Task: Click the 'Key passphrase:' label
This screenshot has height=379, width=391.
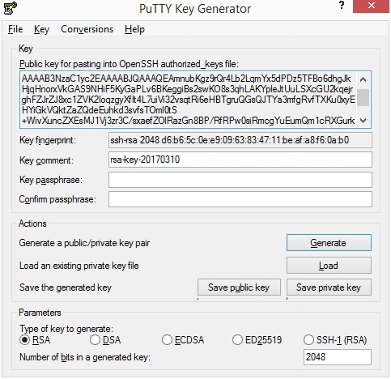Action: pos(51,180)
